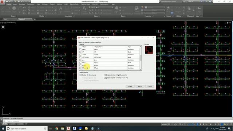This screenshot has height=131, width=233.
Task: Toggle Display objects currently in-use only
Action: [x=105, y=78]
